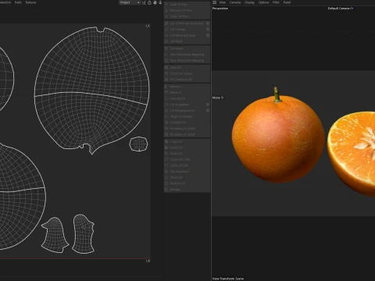
Task: Open the viewport Display menu
Action: click(x=249, y=2)
